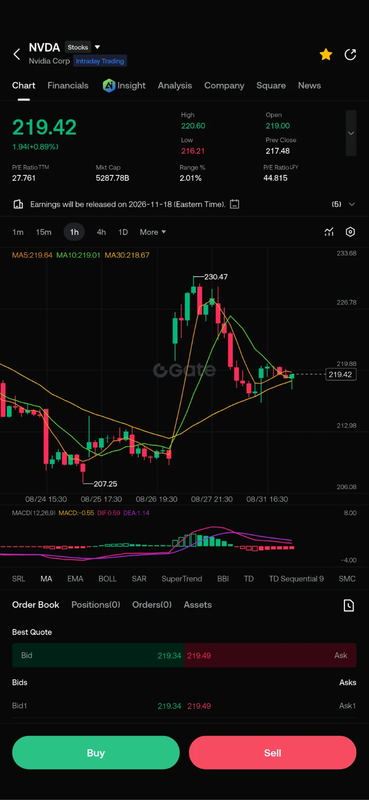This screenshot has width=369, height=800.
Task: Tap the red Sell button
Action: 273,753
